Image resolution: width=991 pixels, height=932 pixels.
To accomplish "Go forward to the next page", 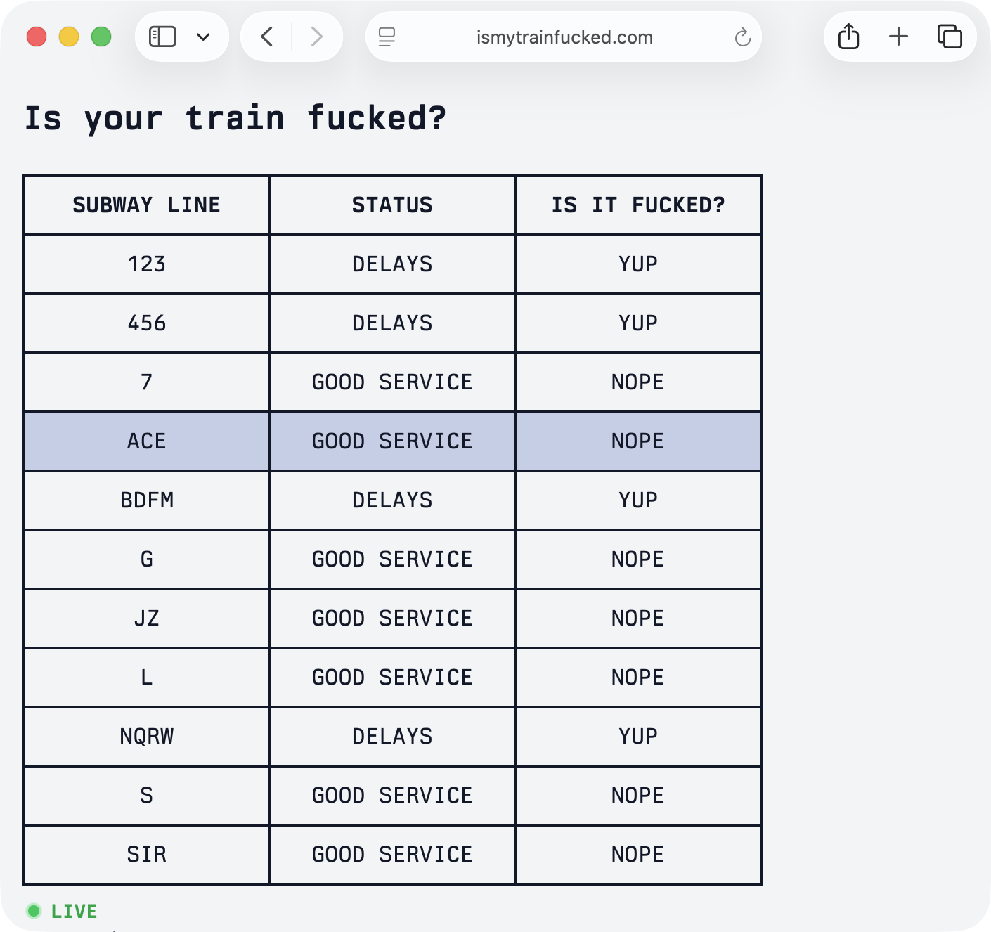I will 316,37.
